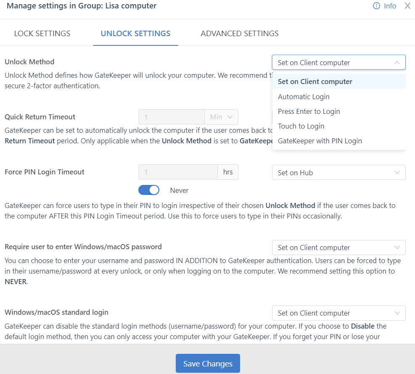Open the Windows/macOS standard login dropdown

pyautogui.click(x=338, y=313)
